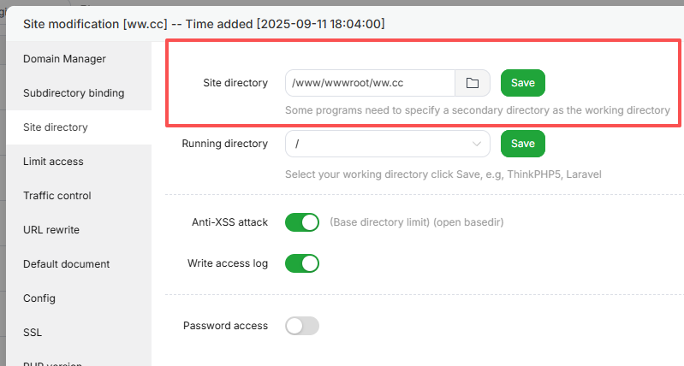This screenshot has width=684, height=366.
Task: Click the Site modification dialog title
Action: 204,24
